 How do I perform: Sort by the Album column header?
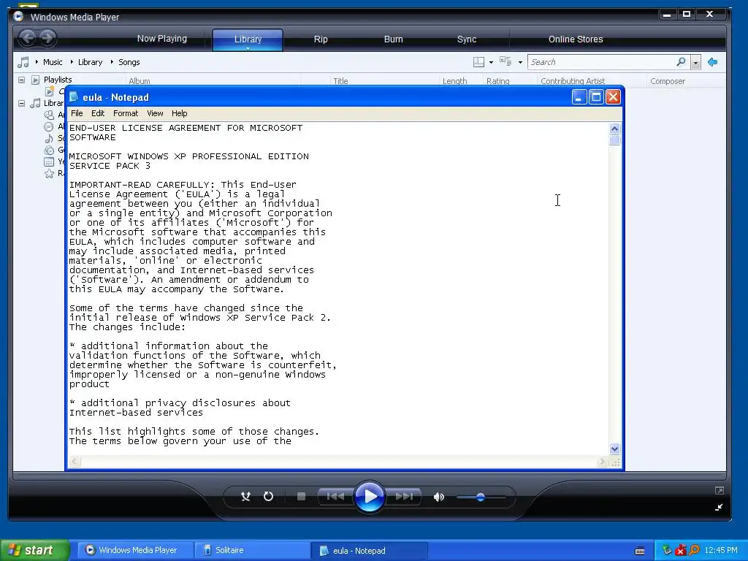(x=140, y=81)
